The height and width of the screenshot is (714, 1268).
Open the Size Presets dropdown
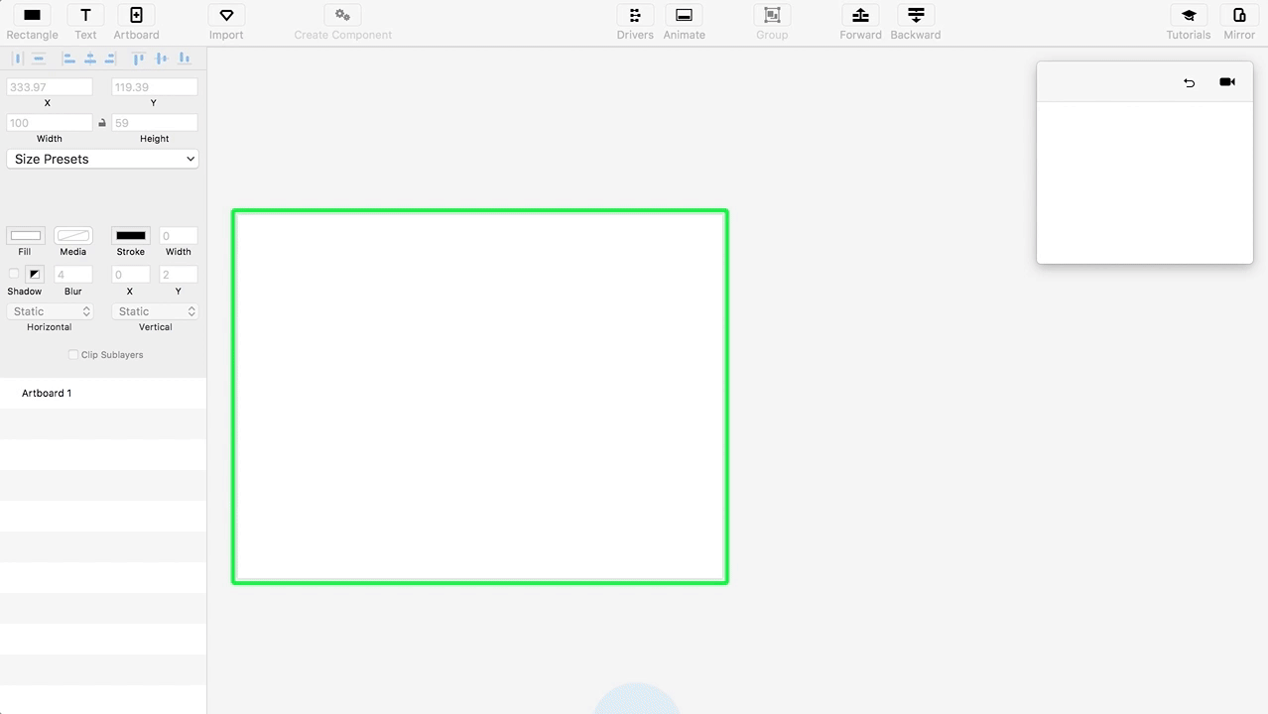pyautogui.click(x=102, y=159)
